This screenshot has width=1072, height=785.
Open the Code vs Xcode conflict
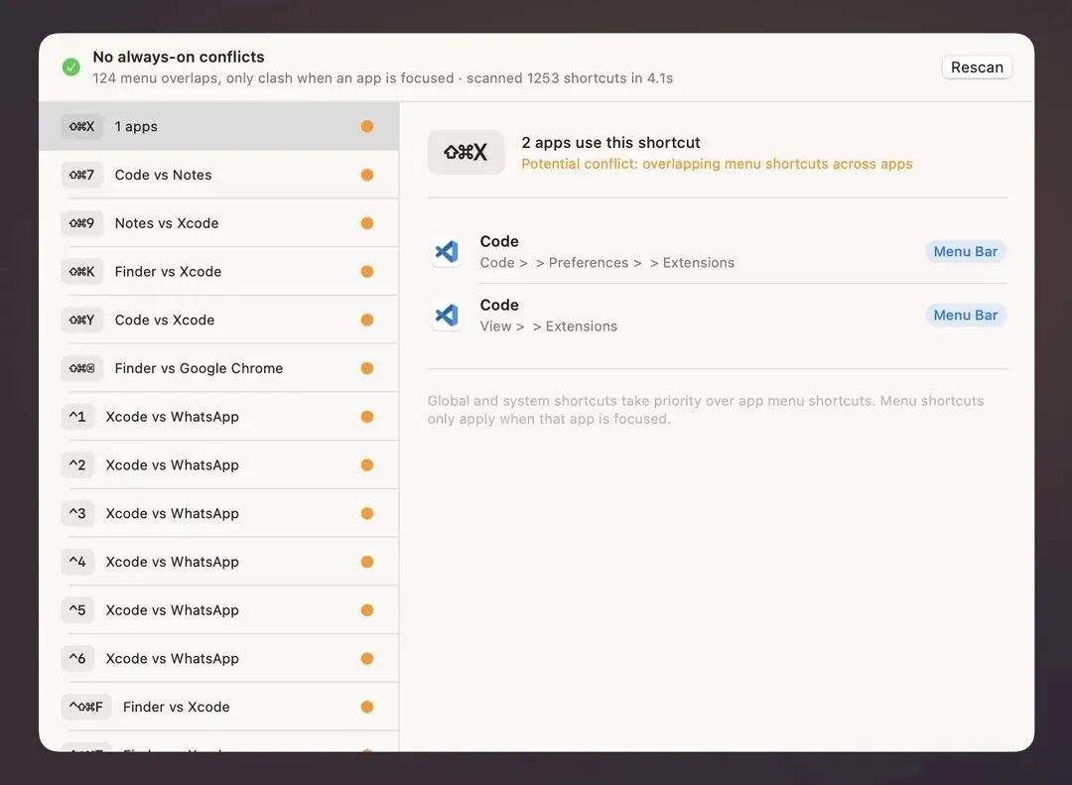click(x=218, y=320)
